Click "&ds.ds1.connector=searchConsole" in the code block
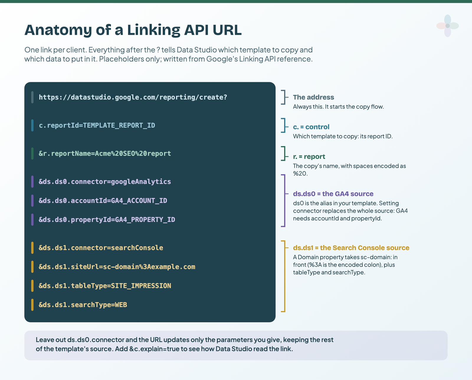This screenshot has width=472, height=380. pos(101,248)
